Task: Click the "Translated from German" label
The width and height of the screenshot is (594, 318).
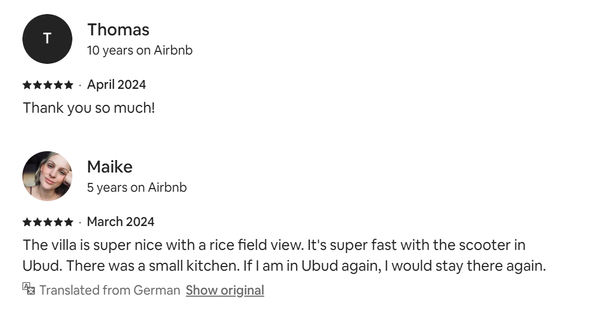Action: coord(109,290)
